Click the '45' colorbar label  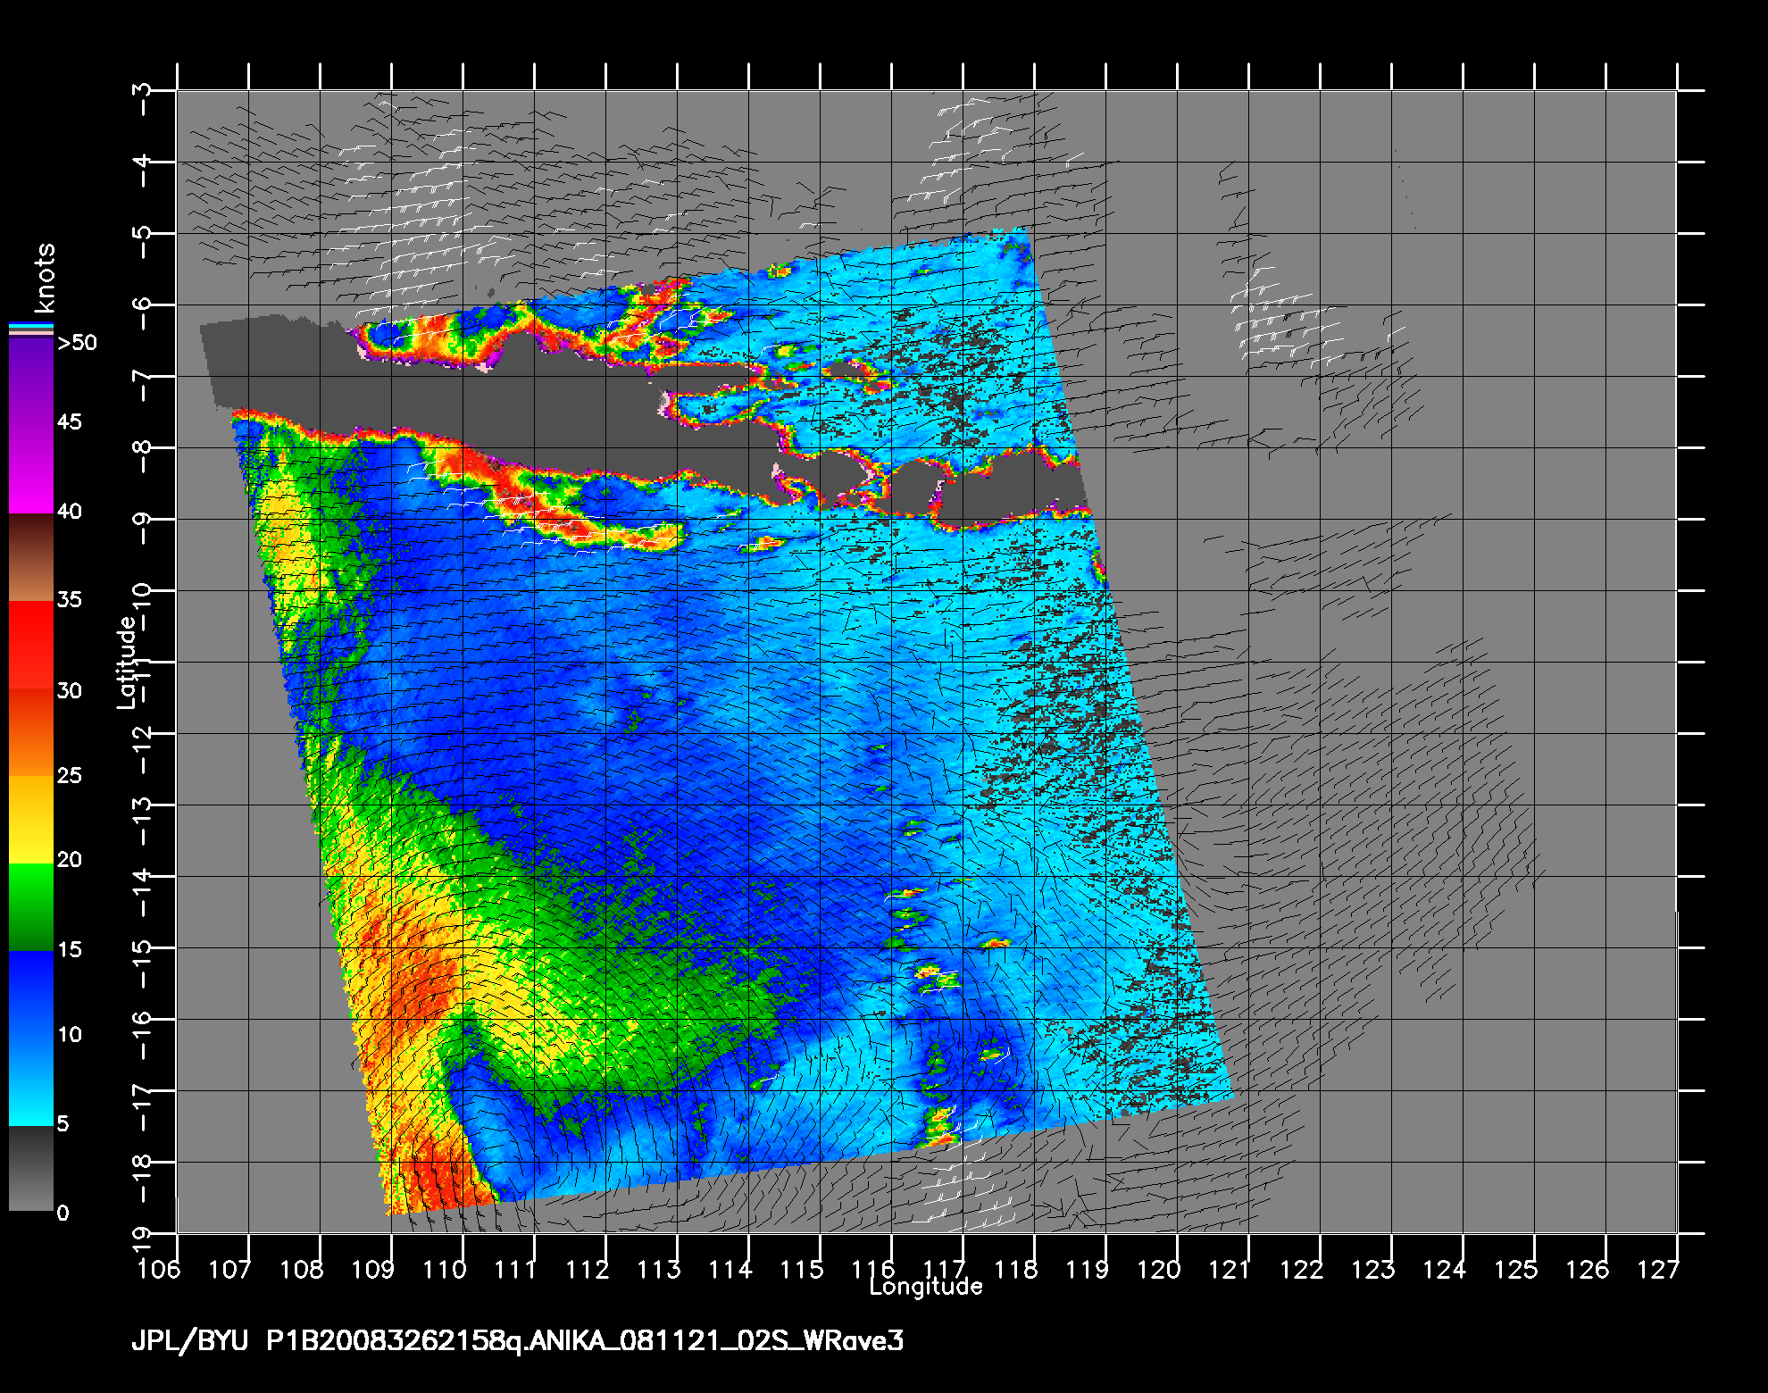[70, 421]
